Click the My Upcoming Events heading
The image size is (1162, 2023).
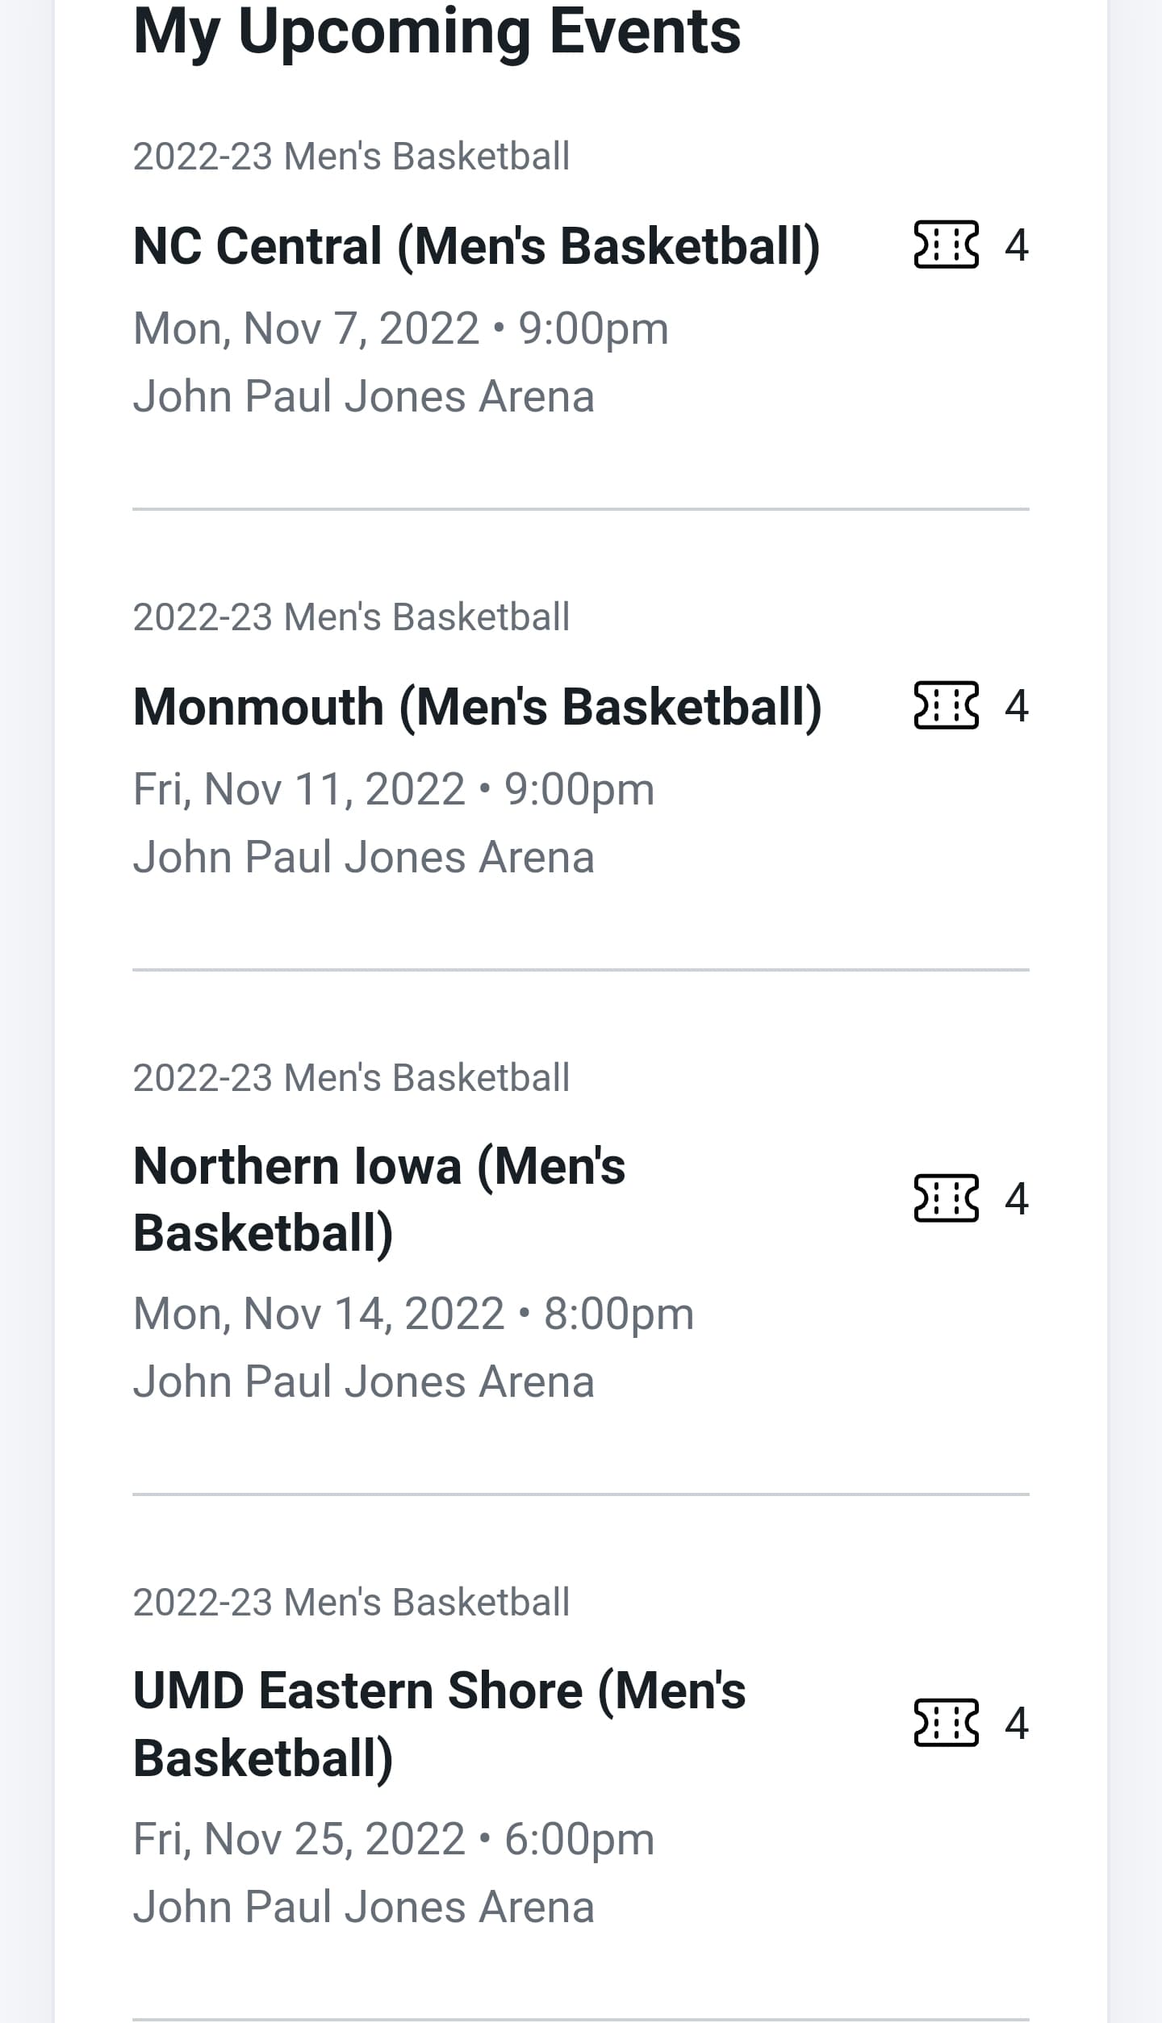click(x=437, y=32)
